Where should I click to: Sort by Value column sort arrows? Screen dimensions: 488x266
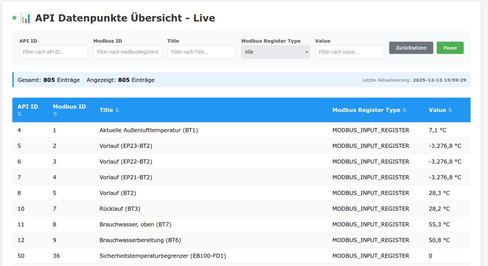(450, 110)
